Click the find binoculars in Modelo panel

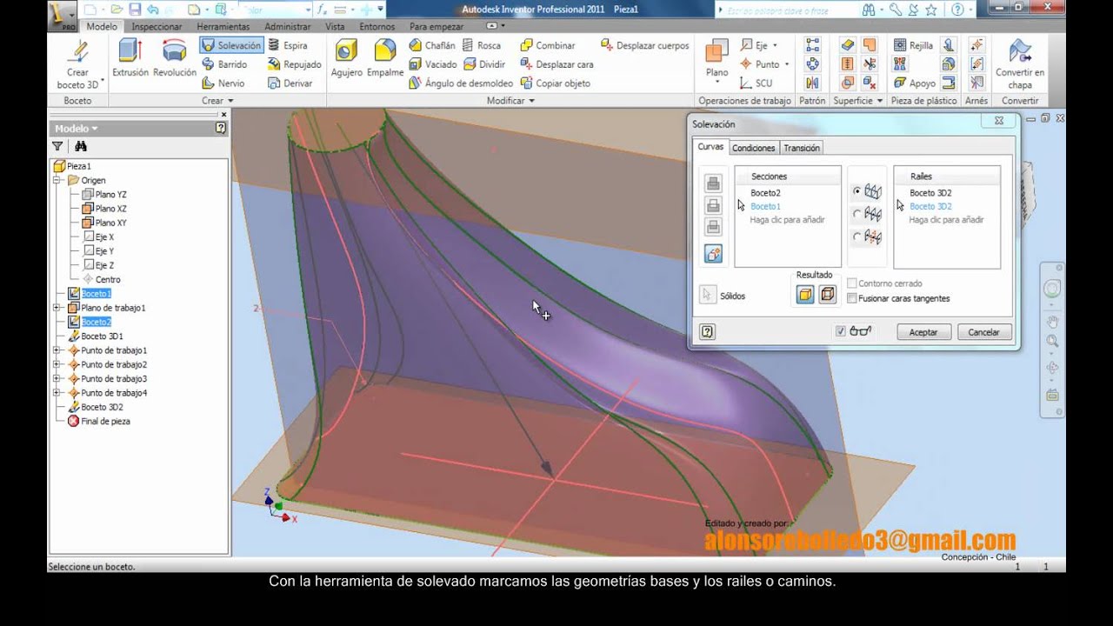click(81, 146)
